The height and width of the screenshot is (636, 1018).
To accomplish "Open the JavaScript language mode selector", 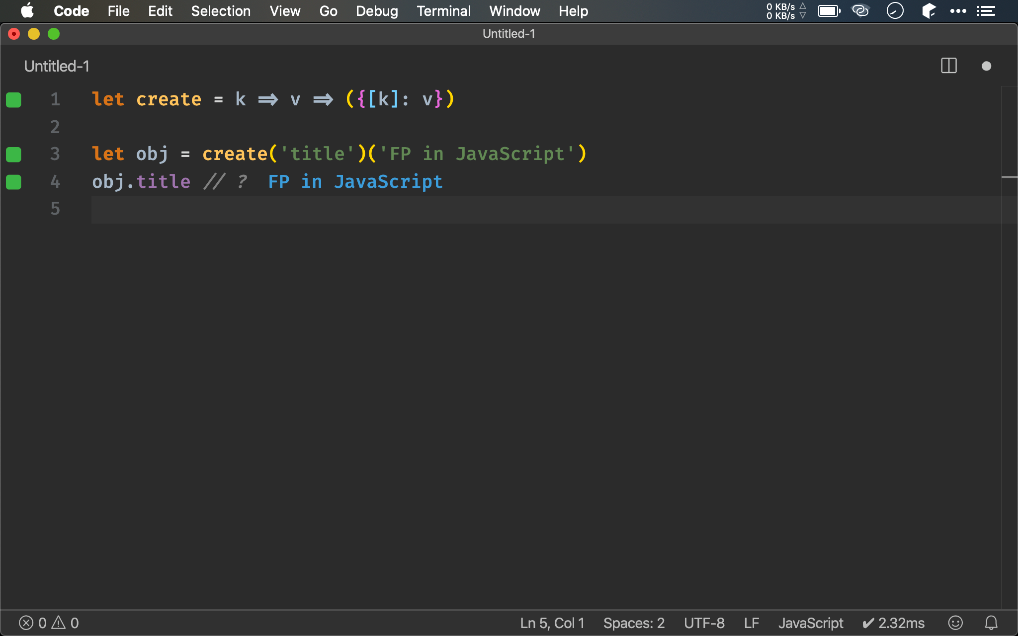I will (810, 623).
